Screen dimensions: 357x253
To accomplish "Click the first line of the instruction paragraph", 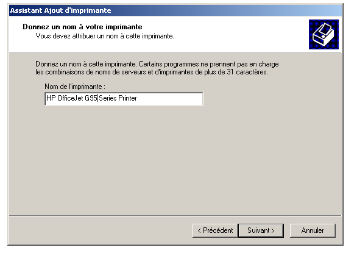I will (x=157, y=64).
